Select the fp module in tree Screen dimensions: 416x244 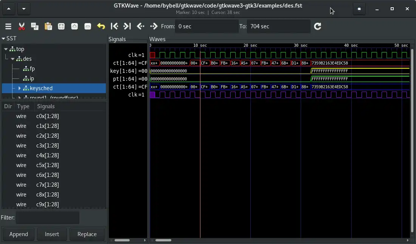32,69
